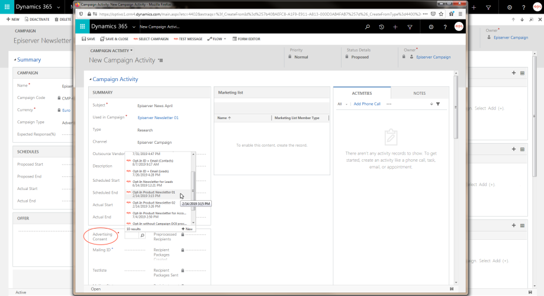Select Opt-In Product Newsletter 02 entry
This screenshot has width=544, height=296.
pos(158,204)
